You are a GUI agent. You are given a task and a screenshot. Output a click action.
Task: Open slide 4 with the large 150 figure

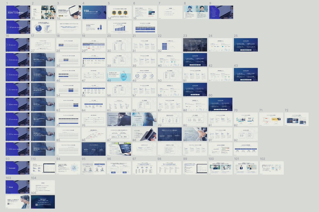[94, 12]
